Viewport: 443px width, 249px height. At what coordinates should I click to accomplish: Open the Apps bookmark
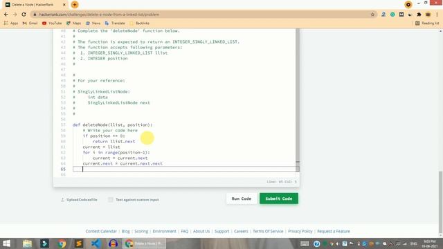(x=11, y=23)
